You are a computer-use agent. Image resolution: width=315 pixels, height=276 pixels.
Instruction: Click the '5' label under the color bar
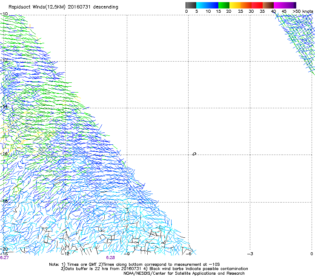click(x=197, y=11)
